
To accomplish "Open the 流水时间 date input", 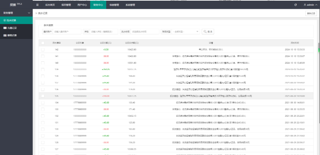I will coord(145,32).
